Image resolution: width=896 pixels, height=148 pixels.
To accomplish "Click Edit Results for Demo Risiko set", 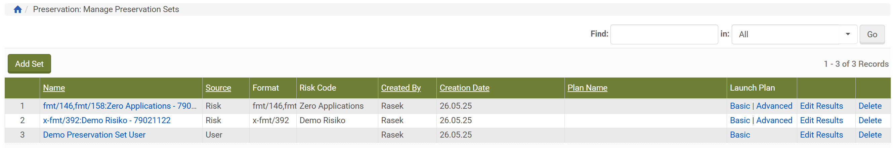I will 821,120.
